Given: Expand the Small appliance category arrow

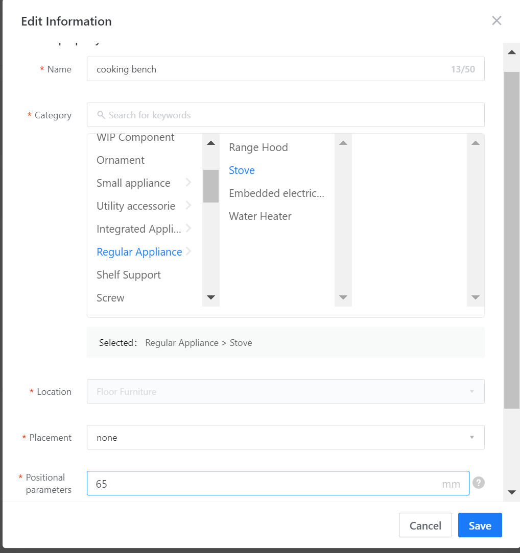Looking at the screenshot, I should click(x=188, y=183).
